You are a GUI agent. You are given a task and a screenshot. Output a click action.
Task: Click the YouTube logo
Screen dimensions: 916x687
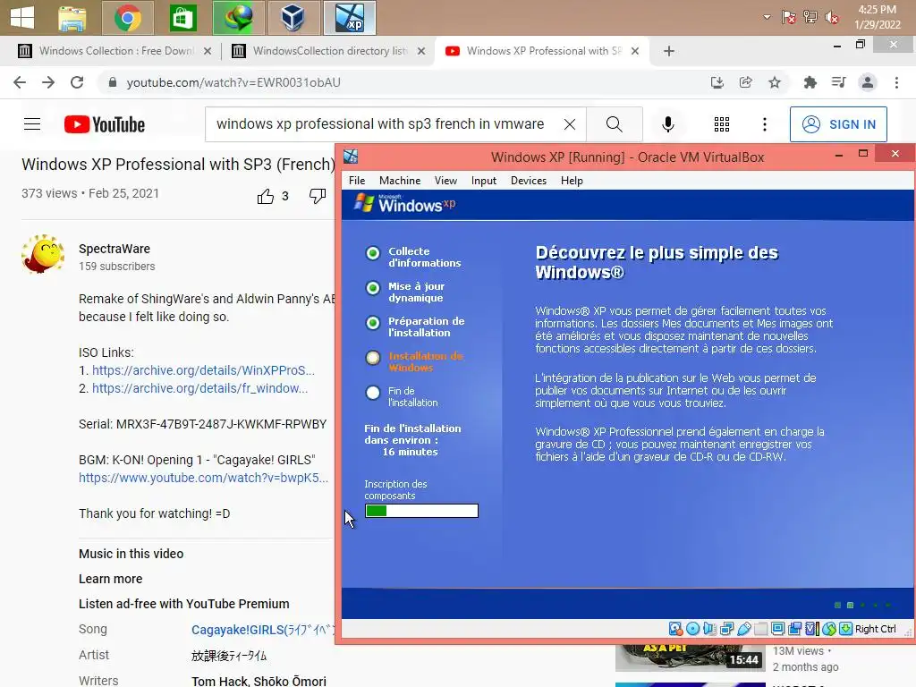tap(105, 124)
